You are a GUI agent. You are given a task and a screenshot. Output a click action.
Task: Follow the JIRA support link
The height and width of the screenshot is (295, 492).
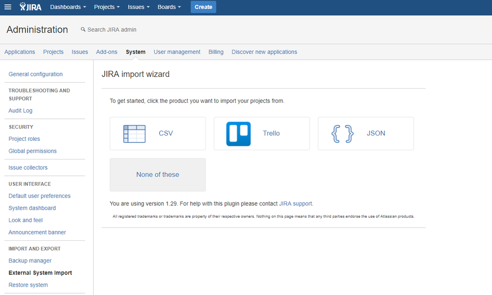(296, 204)
